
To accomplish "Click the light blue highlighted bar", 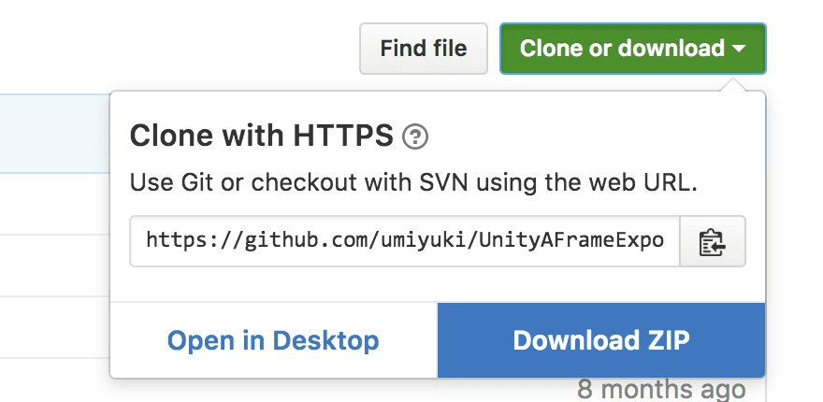I will click(x=54, y=134).
